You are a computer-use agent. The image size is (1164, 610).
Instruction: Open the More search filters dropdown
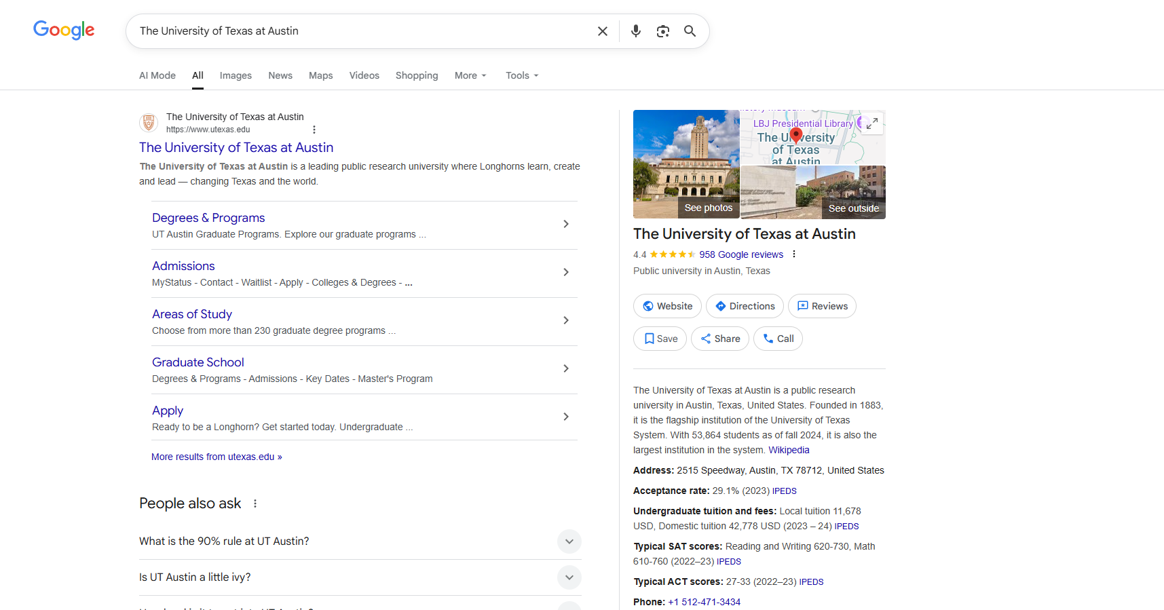(470, 75)
